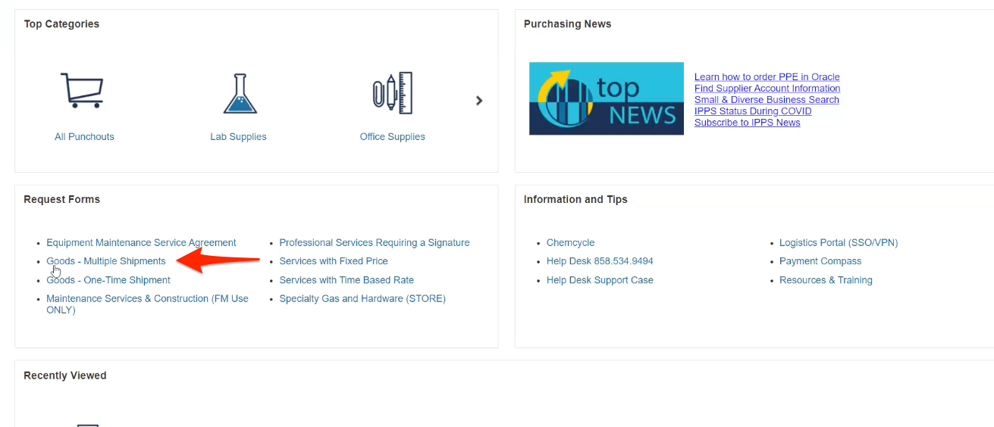Open Maintenance Services & Construction form
The height and width of the screenshot is (427, 994).
pos(147,304)
